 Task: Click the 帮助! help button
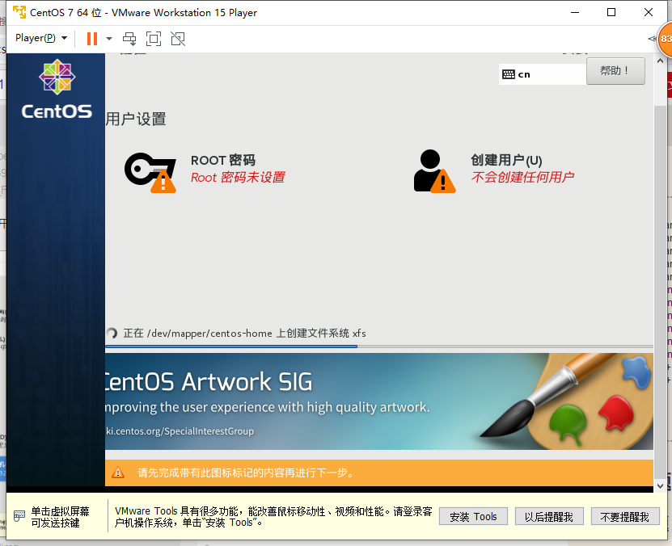coord(615,71)
